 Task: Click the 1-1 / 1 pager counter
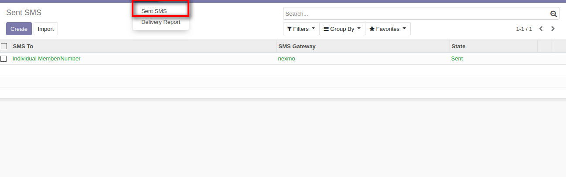click(x=524, y=29)
